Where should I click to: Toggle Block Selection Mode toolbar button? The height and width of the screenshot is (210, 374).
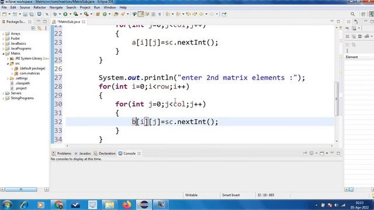tap(153, 14)
